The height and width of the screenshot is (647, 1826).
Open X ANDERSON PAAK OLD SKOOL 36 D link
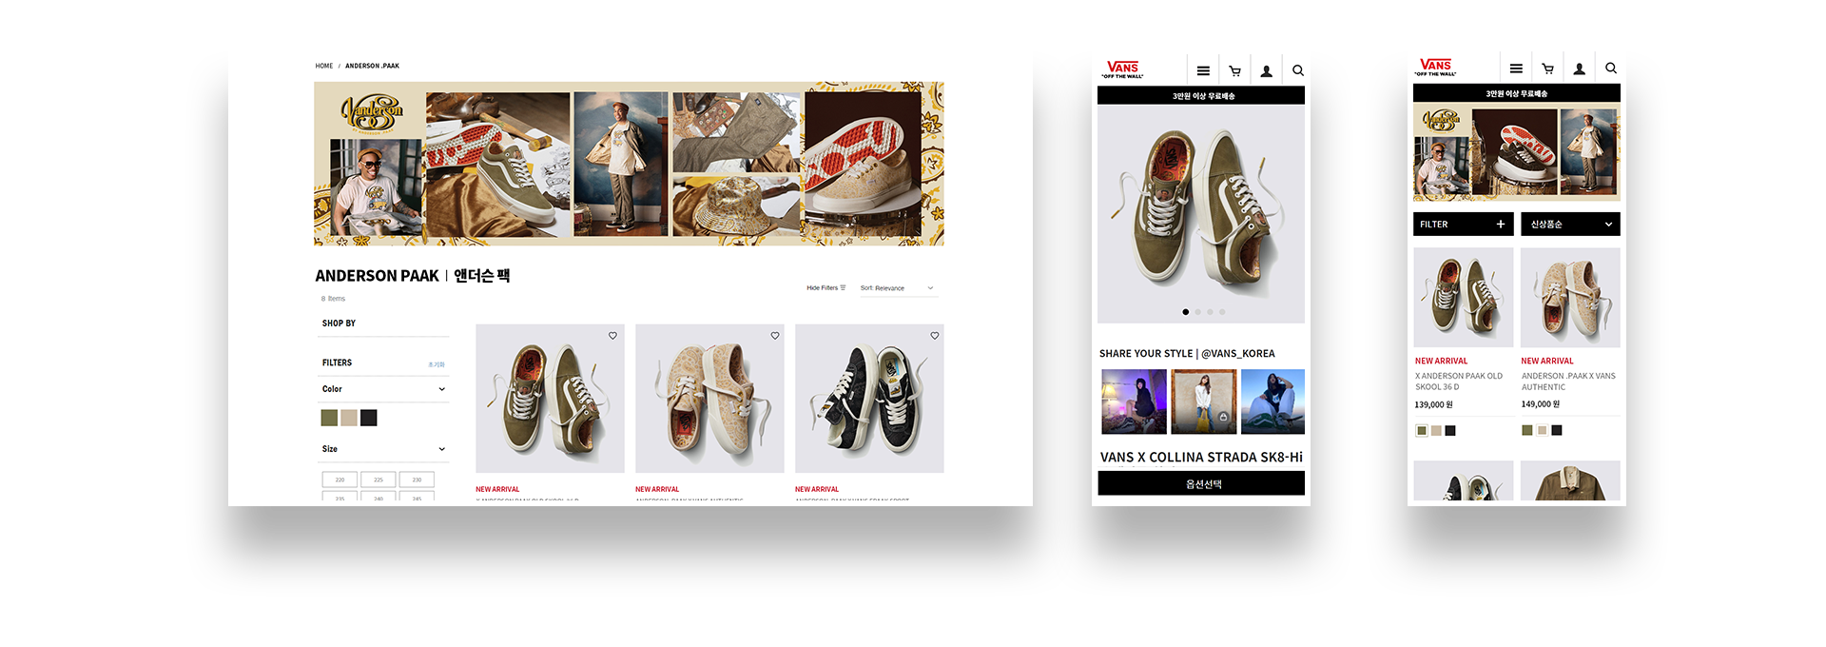tap(1459, 382)
